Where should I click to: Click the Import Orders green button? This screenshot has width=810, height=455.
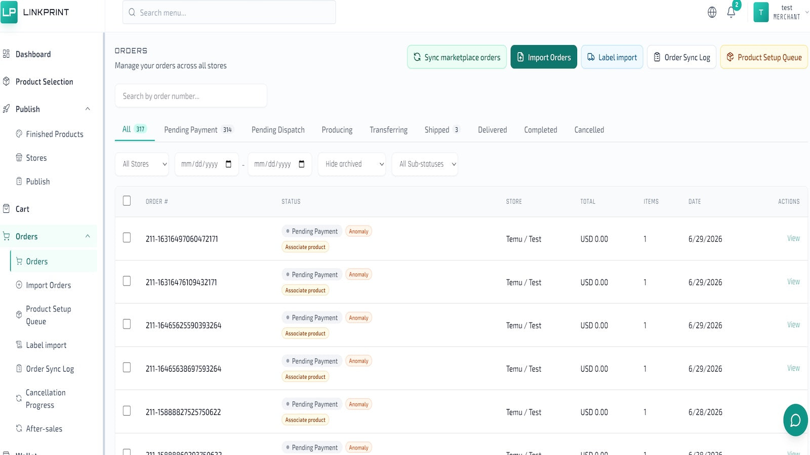click(x=544, y=57)
